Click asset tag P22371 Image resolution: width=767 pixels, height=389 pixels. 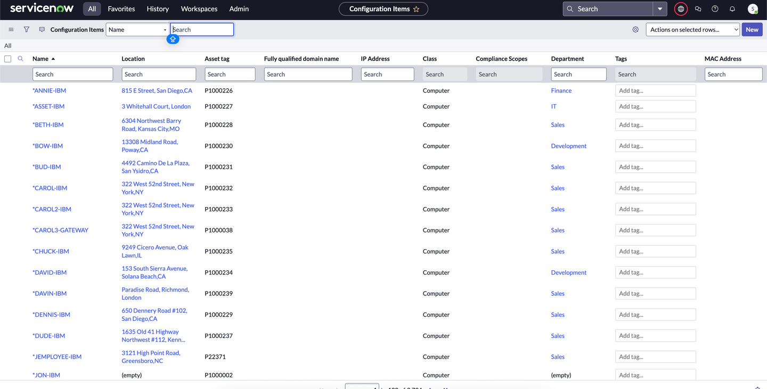(x=215, y=357)
